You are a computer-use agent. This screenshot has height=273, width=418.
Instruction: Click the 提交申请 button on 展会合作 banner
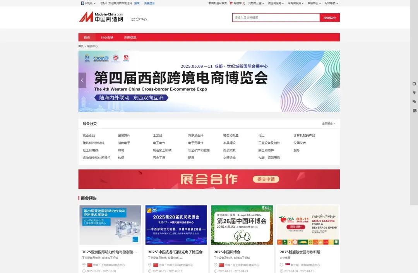266,179
